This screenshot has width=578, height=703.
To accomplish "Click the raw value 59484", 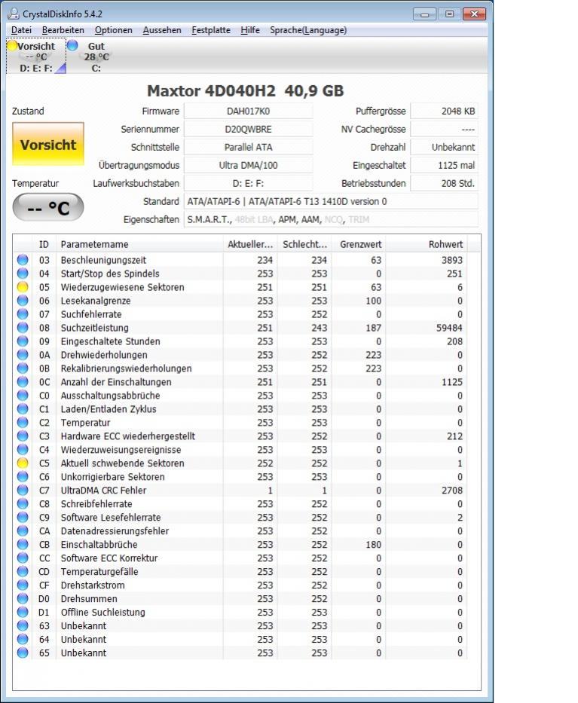I will tap(449, 328).
